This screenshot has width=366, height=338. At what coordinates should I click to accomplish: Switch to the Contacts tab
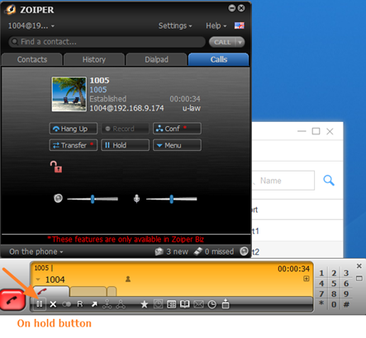click(x=32, y=59)
